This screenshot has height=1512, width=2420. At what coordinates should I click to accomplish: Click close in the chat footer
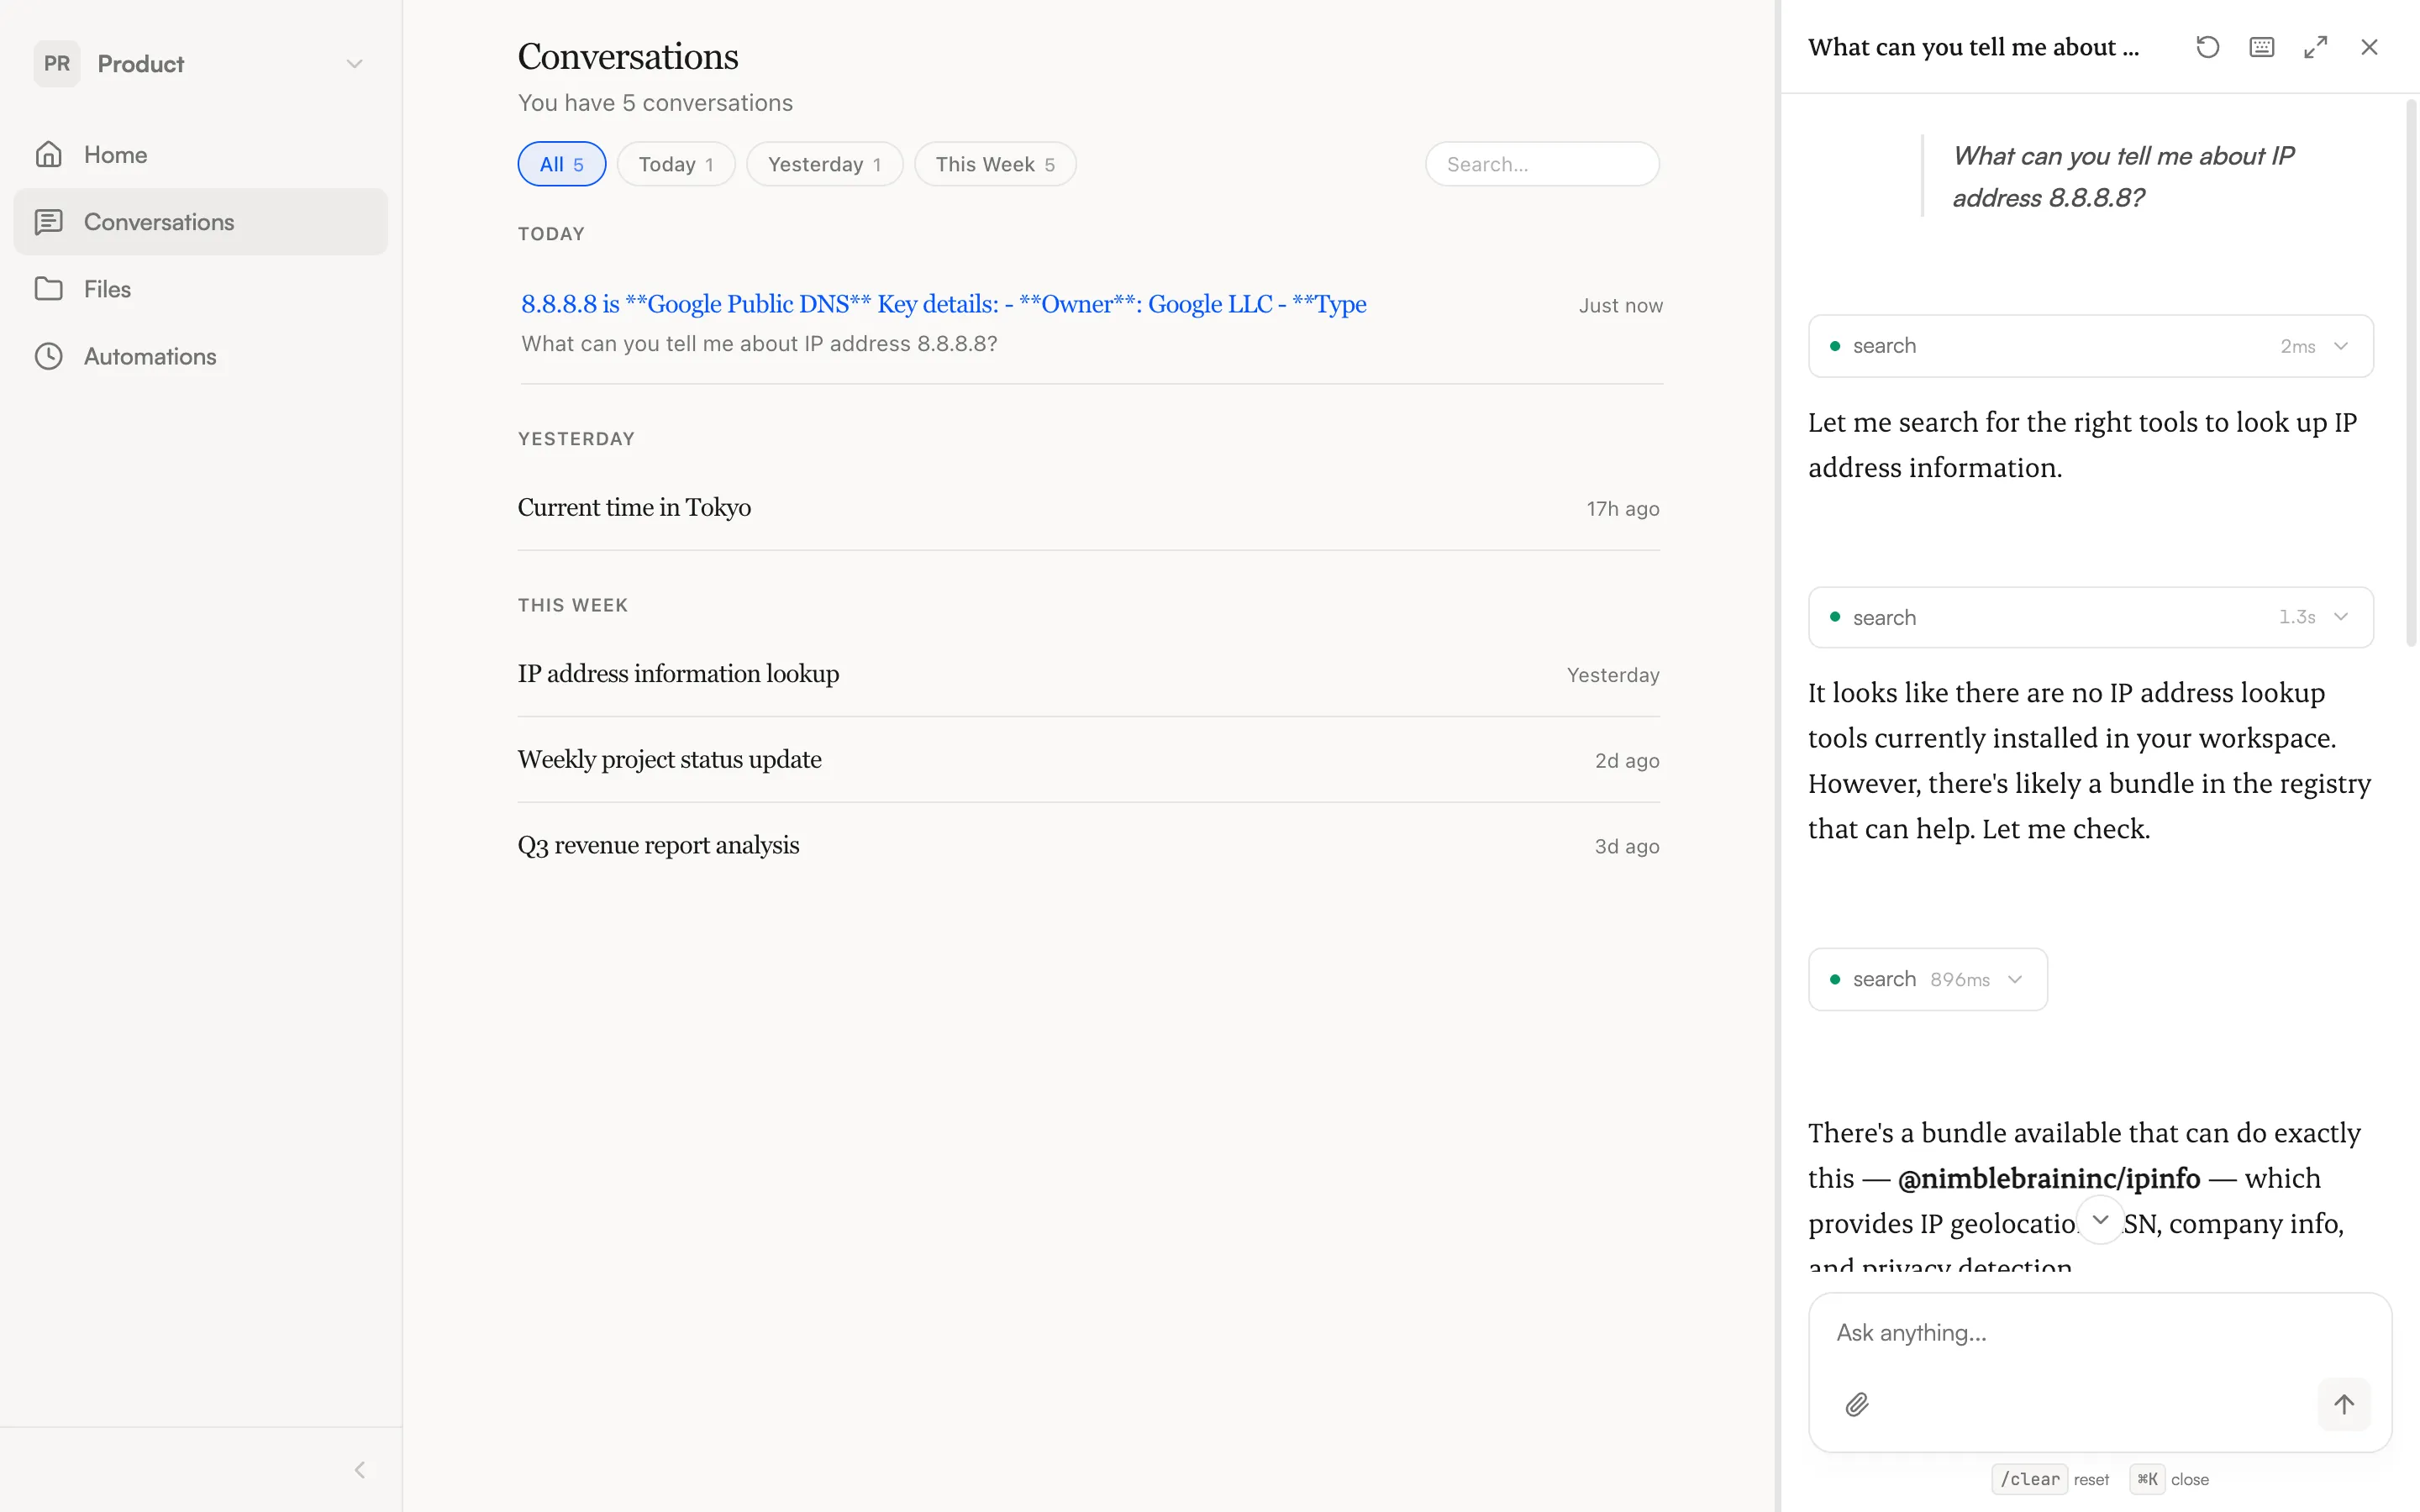click(x=2191, y=1479)
